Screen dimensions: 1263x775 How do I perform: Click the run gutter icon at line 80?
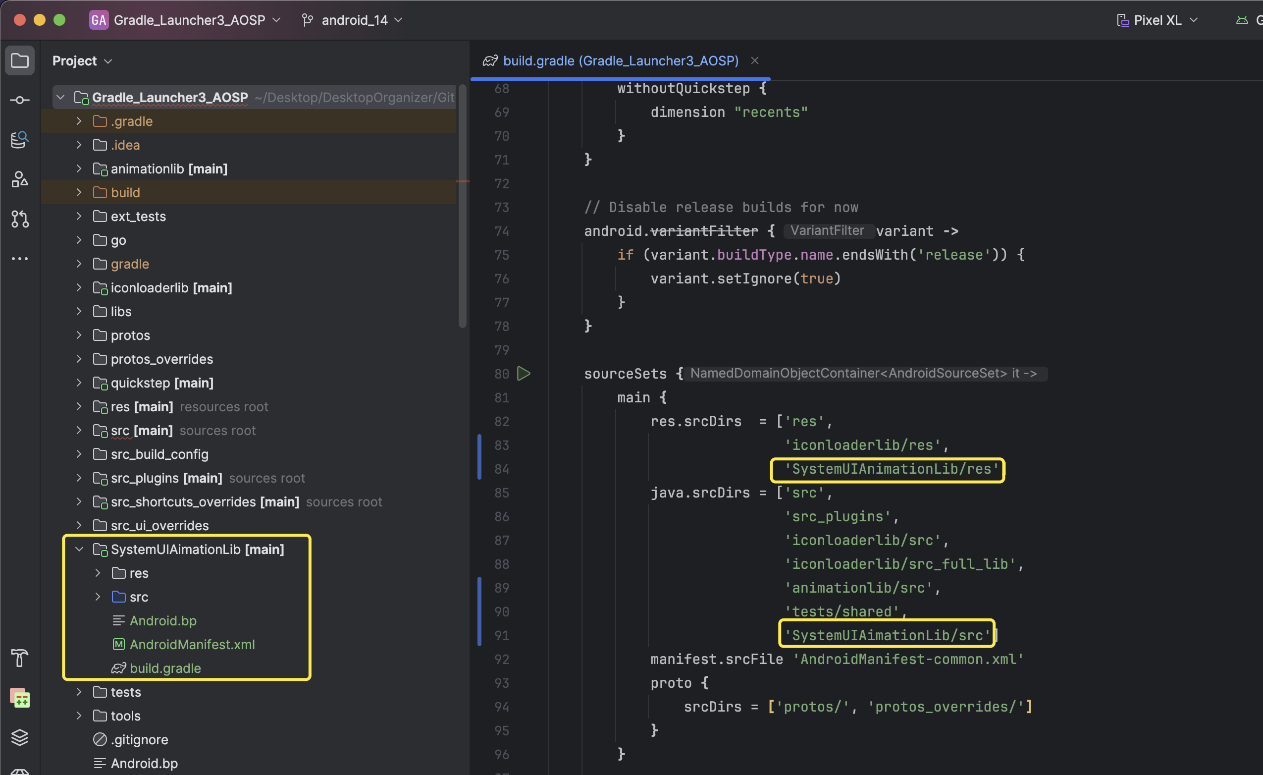pyautogui.click(x=524, y=374)
